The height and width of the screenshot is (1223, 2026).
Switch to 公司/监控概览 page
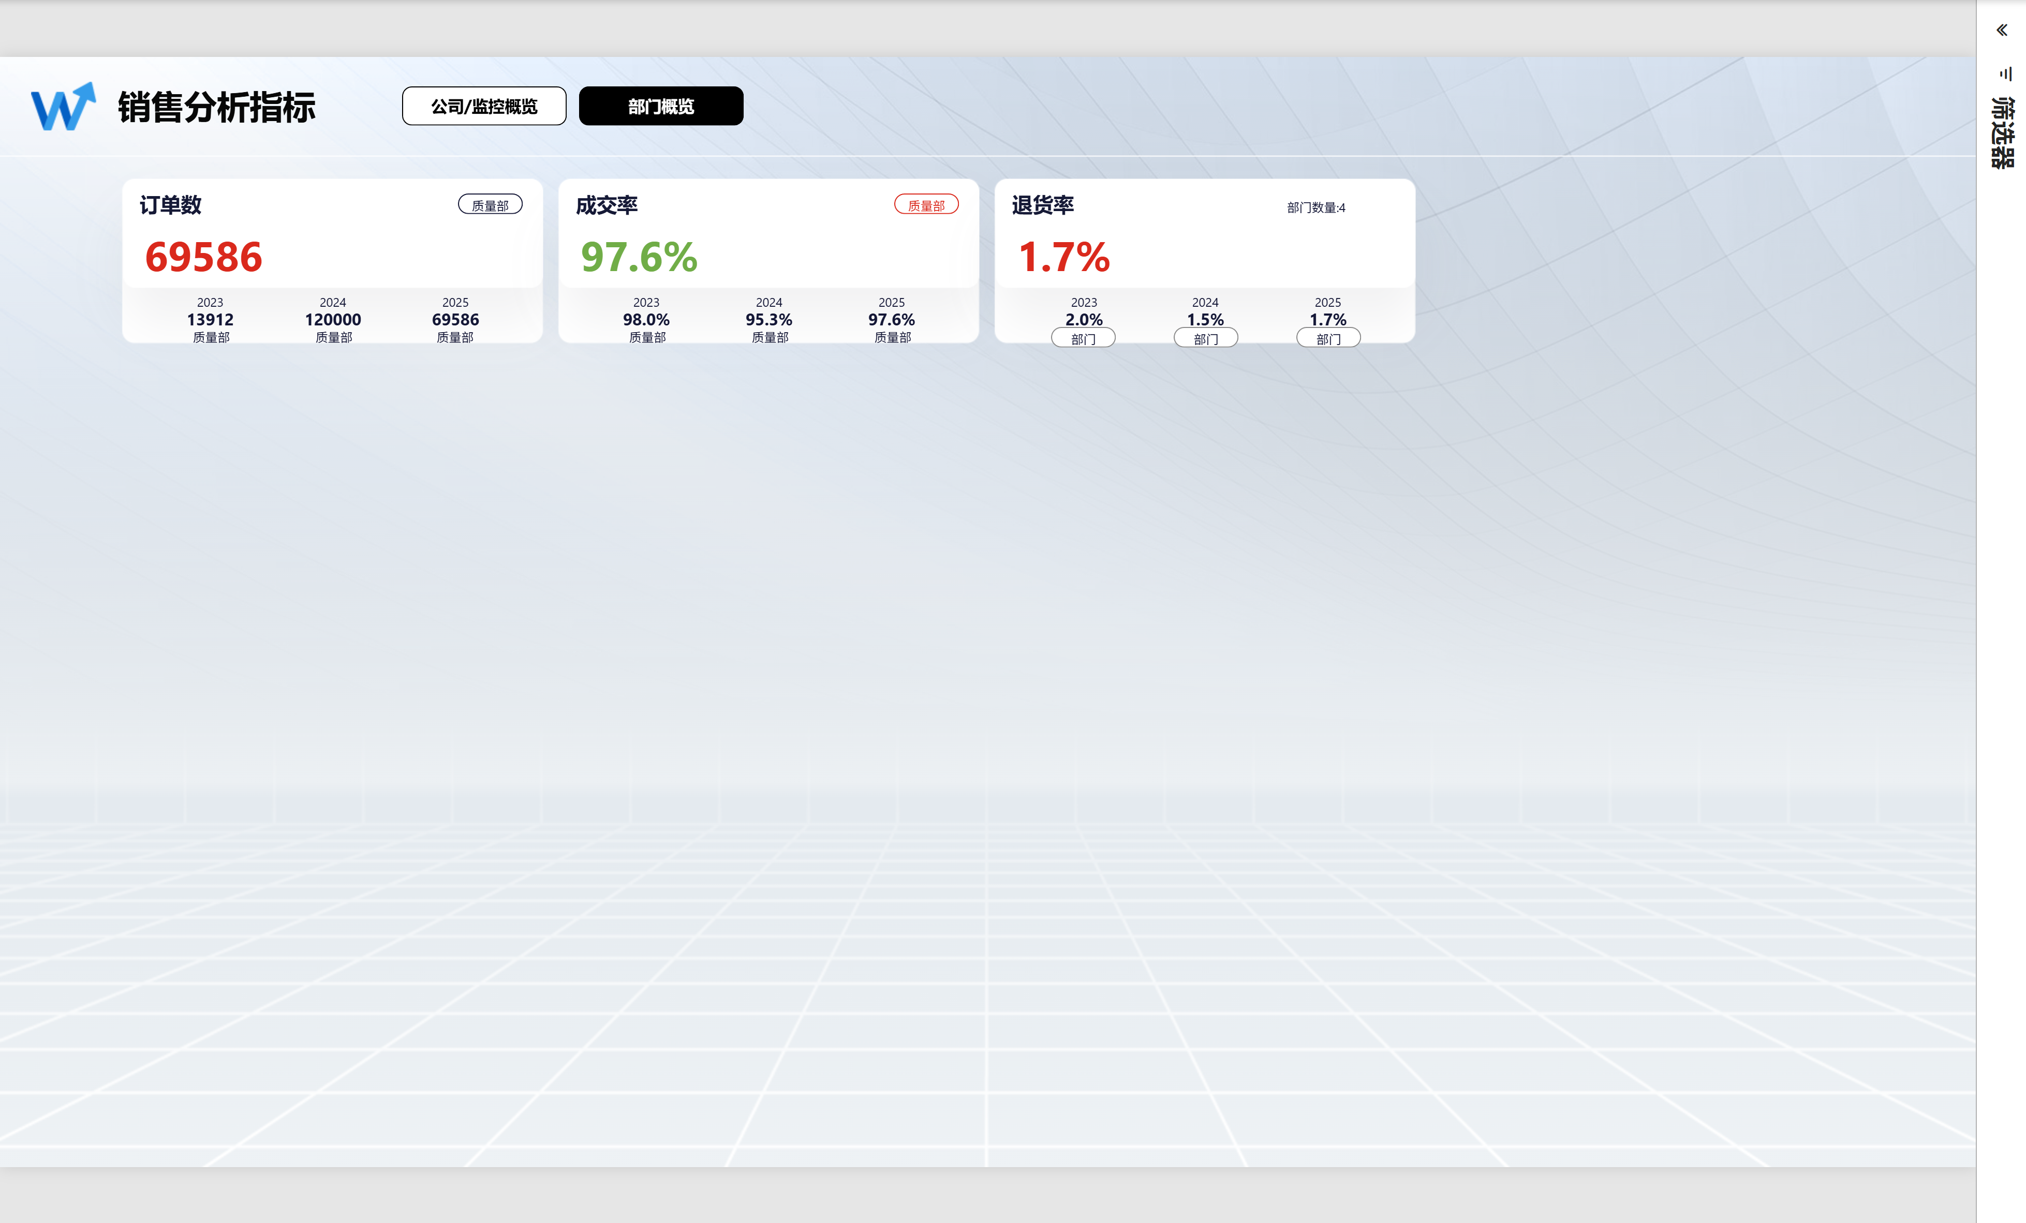(483, 106)
